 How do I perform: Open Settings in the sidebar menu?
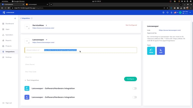[8, 57]
